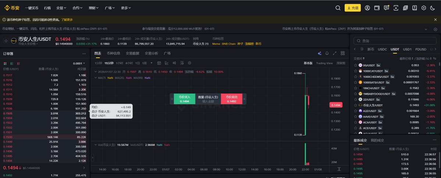The image size is (441, 178).
Task: Switch to 我的成交 tab
Action: pyautogui.click(x=377, y=140)
